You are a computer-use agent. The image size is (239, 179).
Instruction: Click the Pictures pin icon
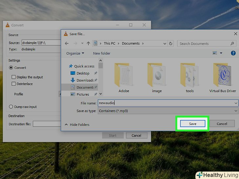click(96, 94)
